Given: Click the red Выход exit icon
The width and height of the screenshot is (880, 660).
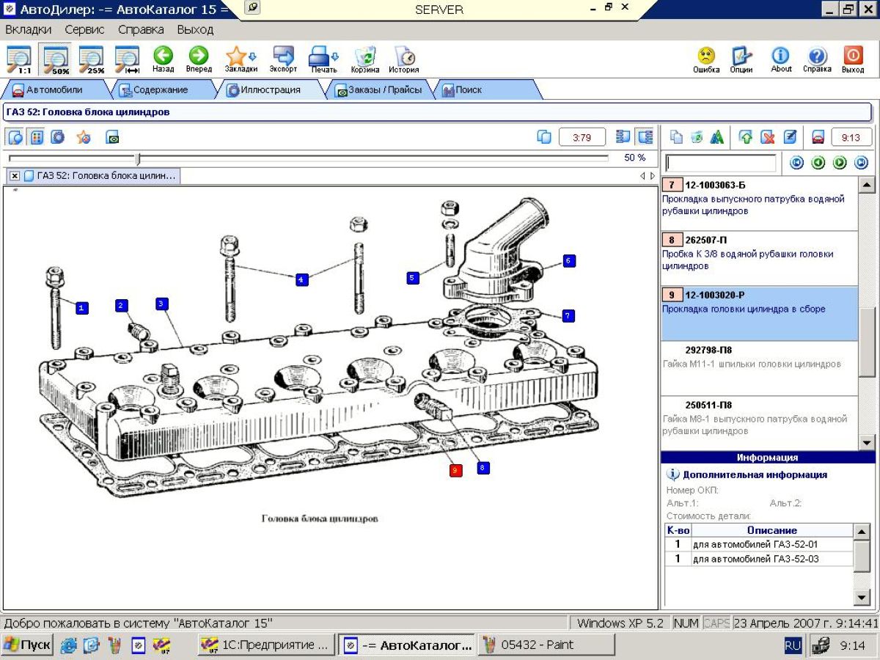Looking at the screenshot, I should click(x=853, y=59).
